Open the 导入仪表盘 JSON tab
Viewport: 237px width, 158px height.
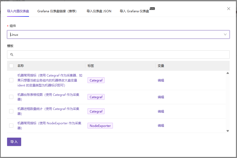[99, 11]
